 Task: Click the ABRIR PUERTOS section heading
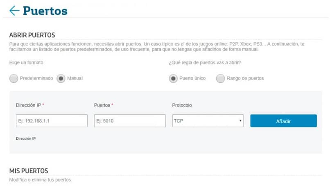point(32,35)
